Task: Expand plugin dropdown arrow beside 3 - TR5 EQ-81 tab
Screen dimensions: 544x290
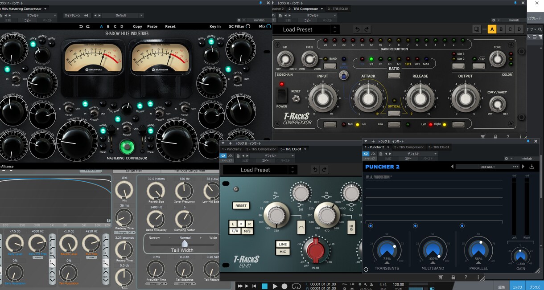Action: (x=305, y=149)
